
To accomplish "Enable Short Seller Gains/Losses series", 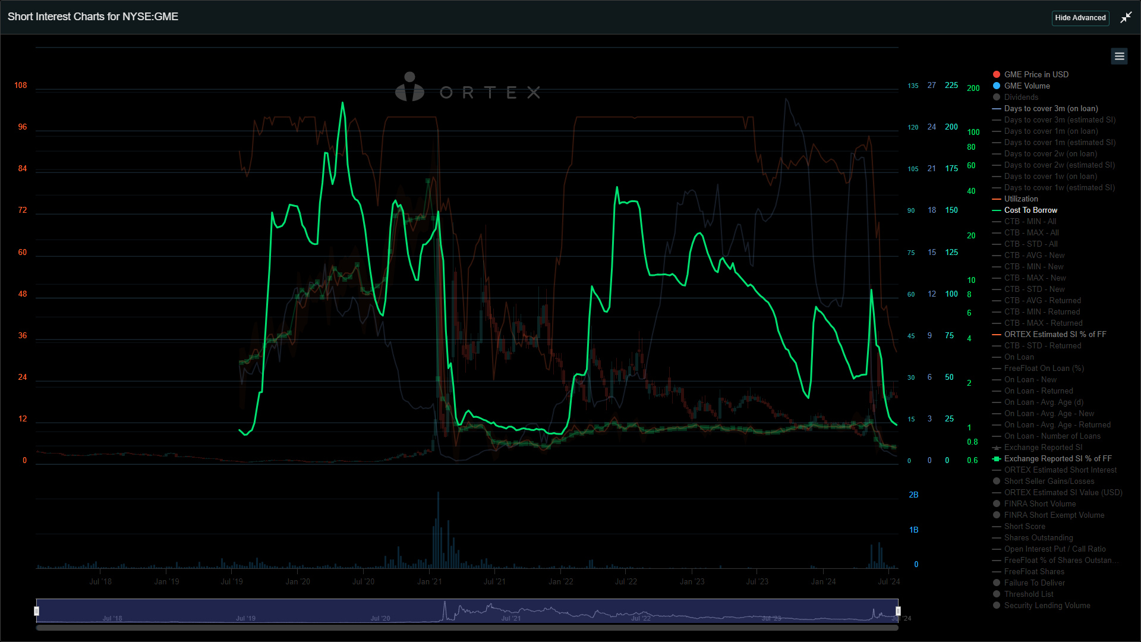I will coord(1048,481).
